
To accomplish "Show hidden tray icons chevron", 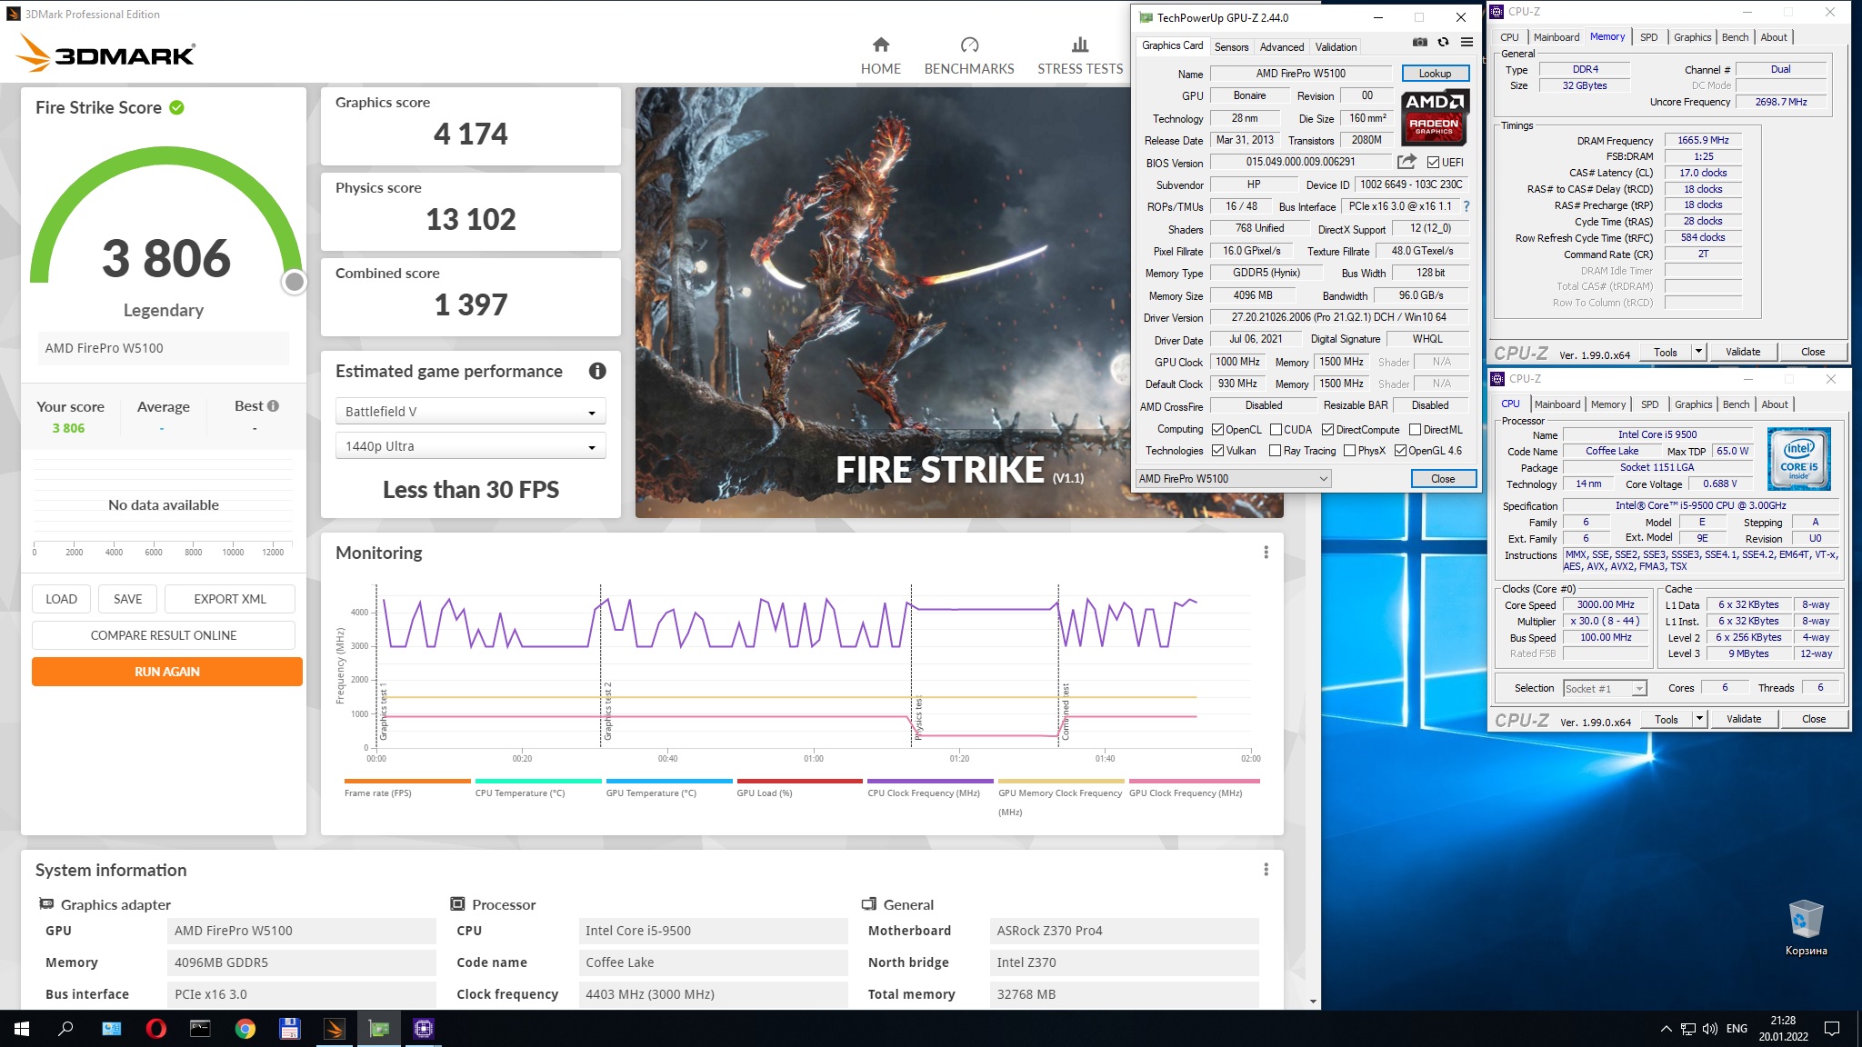I will (x=1666, y=1029).
